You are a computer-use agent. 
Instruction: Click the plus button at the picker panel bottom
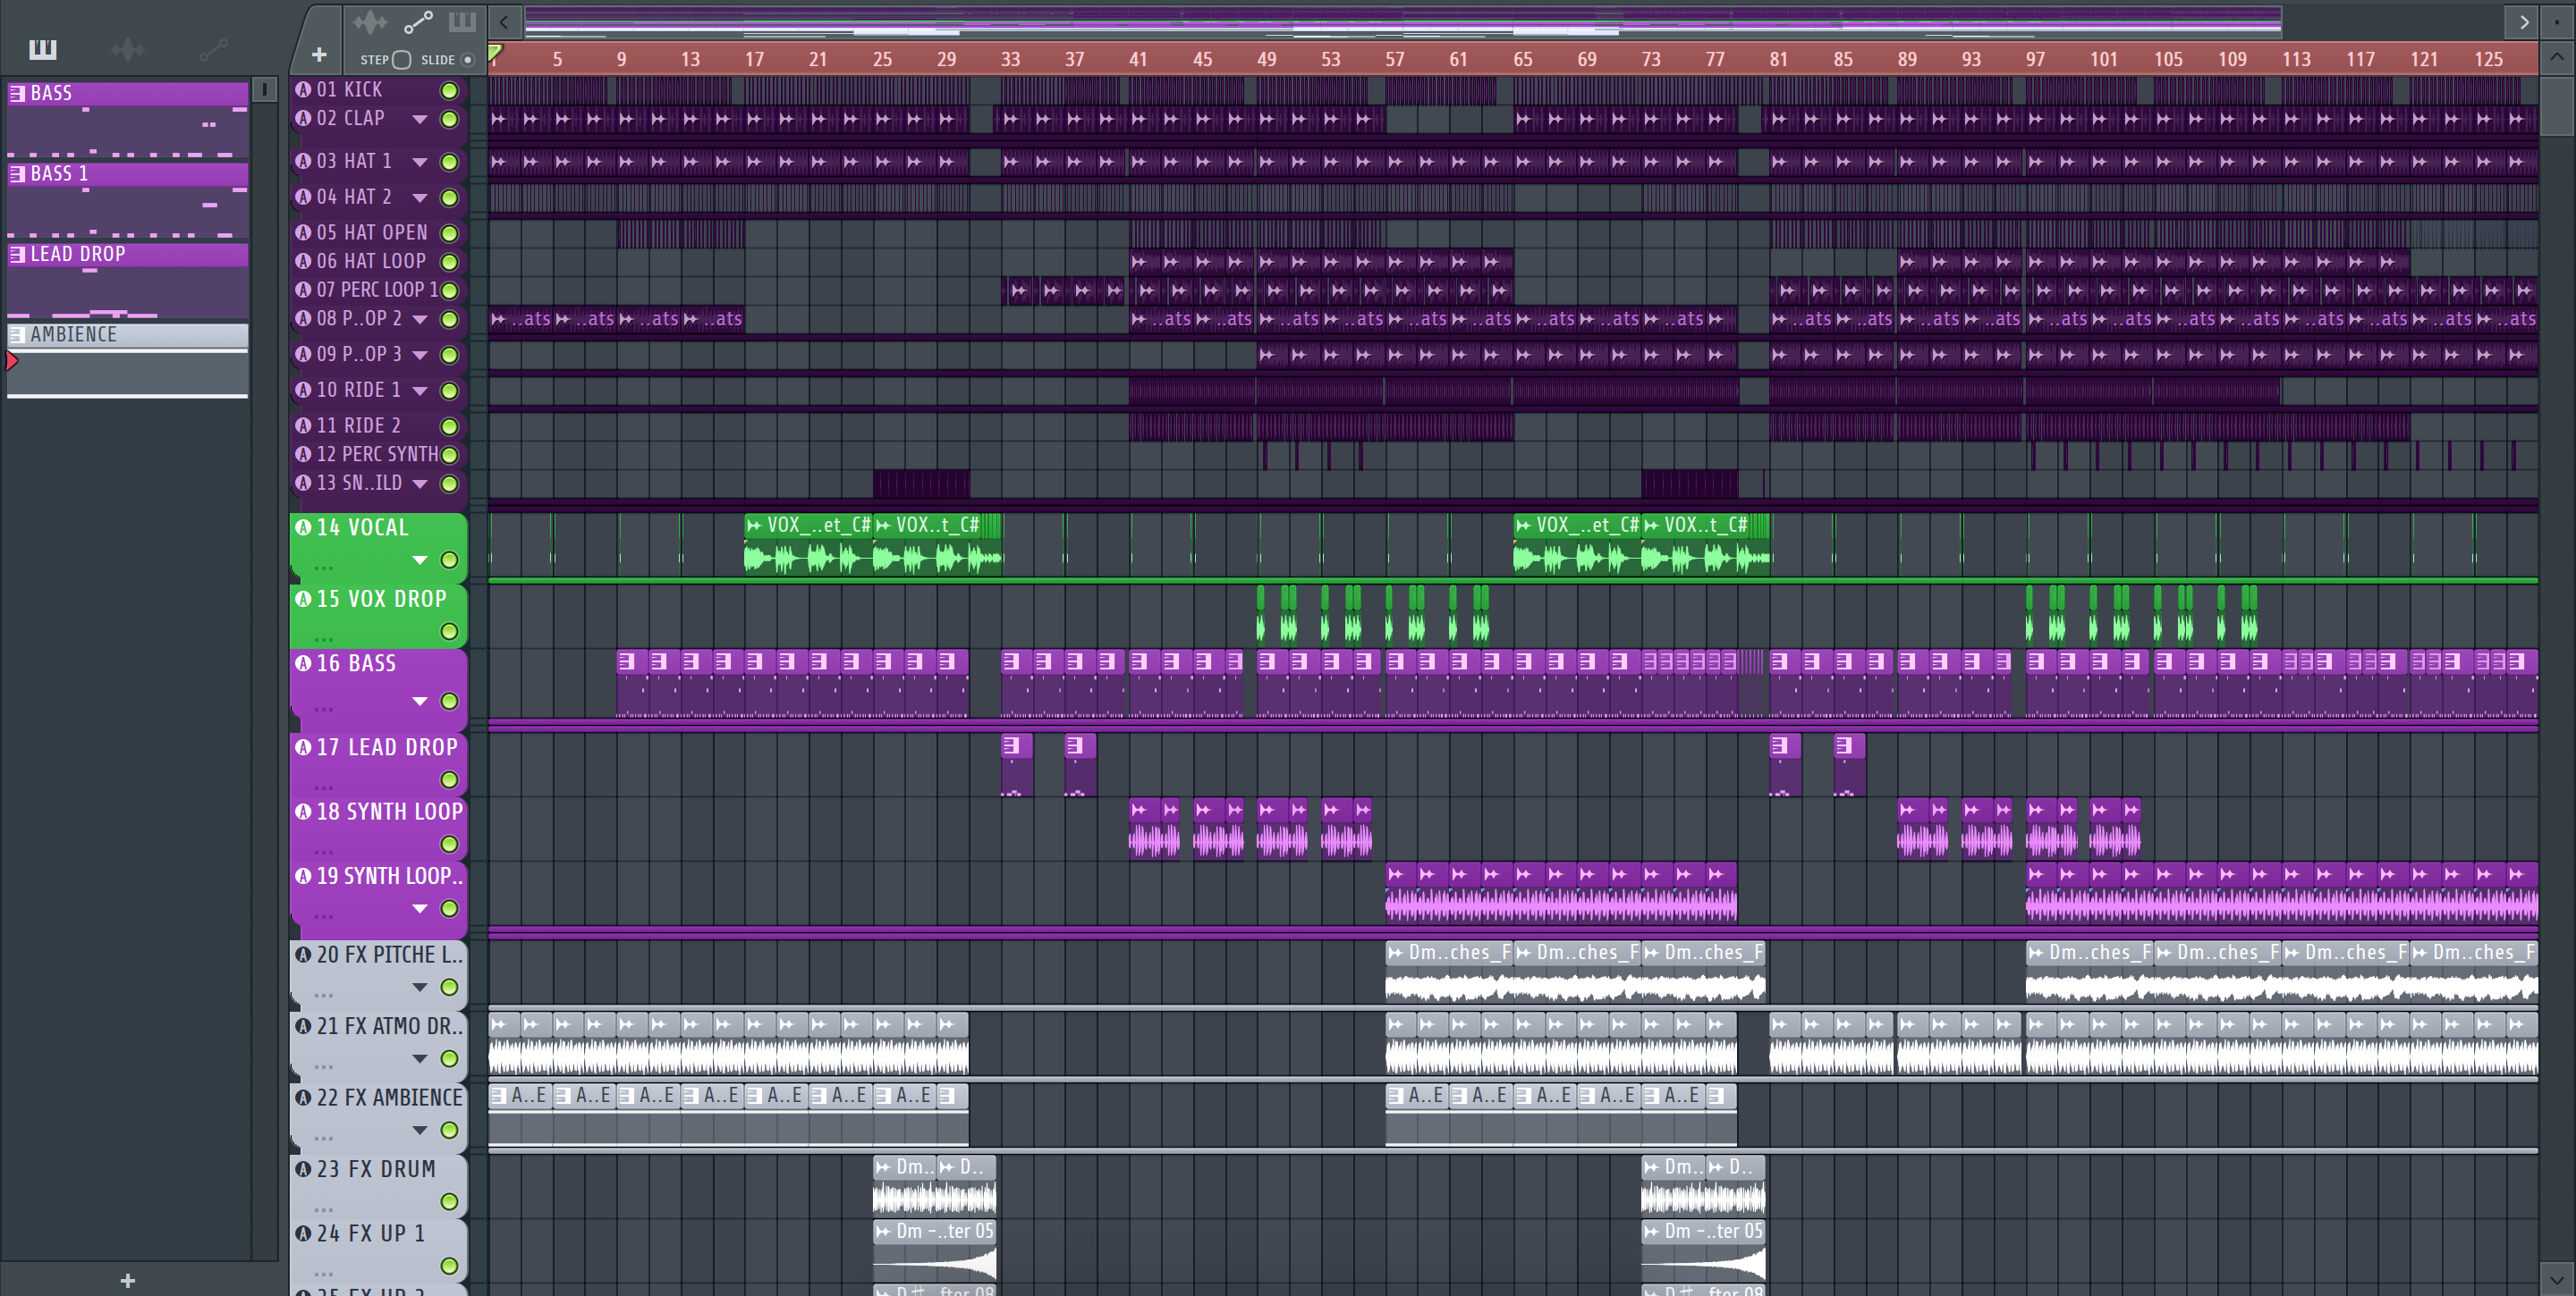pyautogui.click(x=127, y=1280)
